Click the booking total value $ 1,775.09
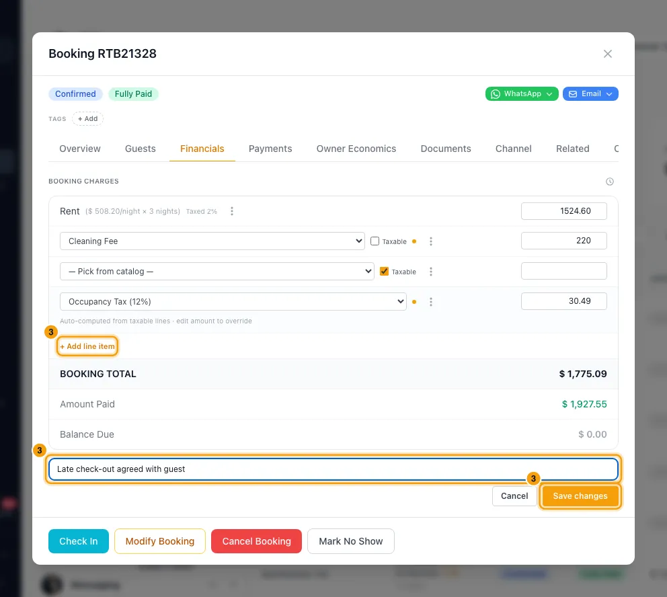Screen dimensions: 667x597 click(582, 374)
